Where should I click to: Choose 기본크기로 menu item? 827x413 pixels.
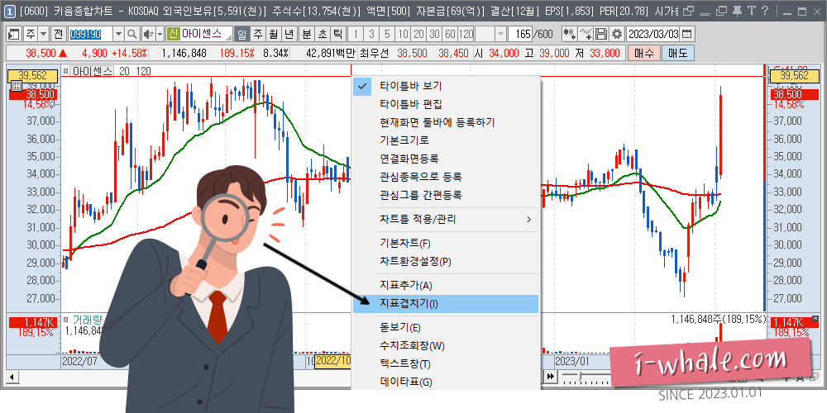[x=446, y=140]
